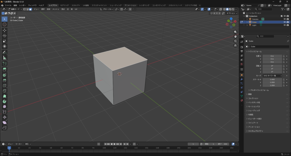Switch perspective/orthographic grid icon
Viewport: 291px width, 156px height.
tap(235, 45)
